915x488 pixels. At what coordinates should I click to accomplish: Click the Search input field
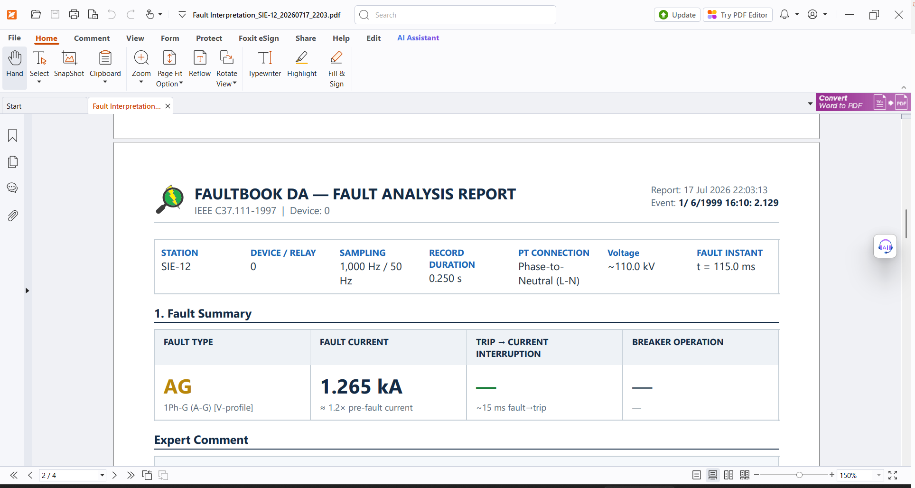455,15
